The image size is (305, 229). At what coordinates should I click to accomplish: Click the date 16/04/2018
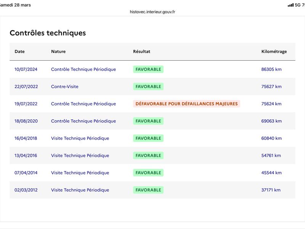(26, 138)
